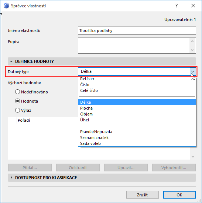Select the Hodnota radio button

(17, 101)
